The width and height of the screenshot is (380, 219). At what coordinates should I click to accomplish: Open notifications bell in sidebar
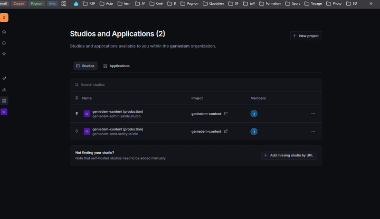4,43
